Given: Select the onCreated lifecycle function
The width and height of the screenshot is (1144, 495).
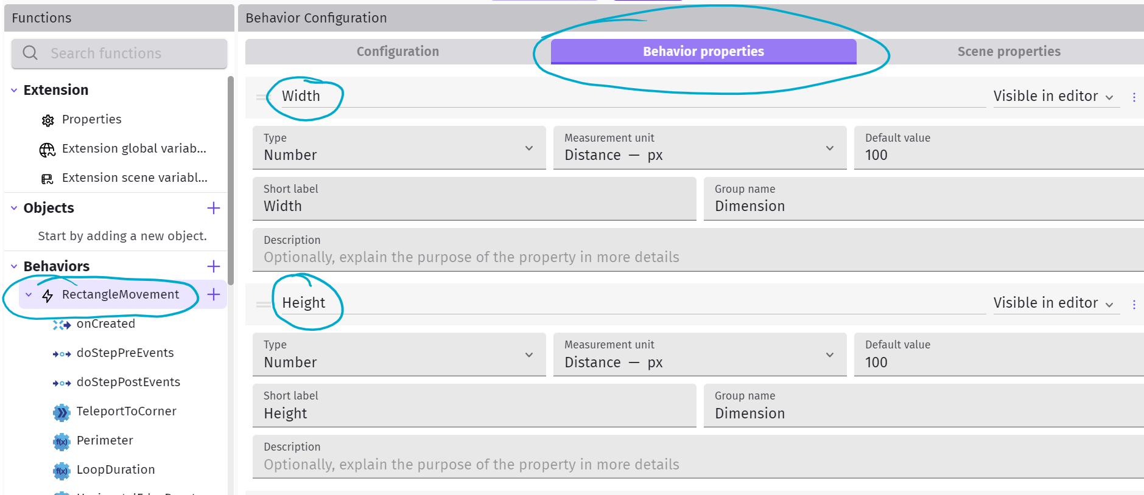Looking at the screenshot, I should (x=105, y=324).
